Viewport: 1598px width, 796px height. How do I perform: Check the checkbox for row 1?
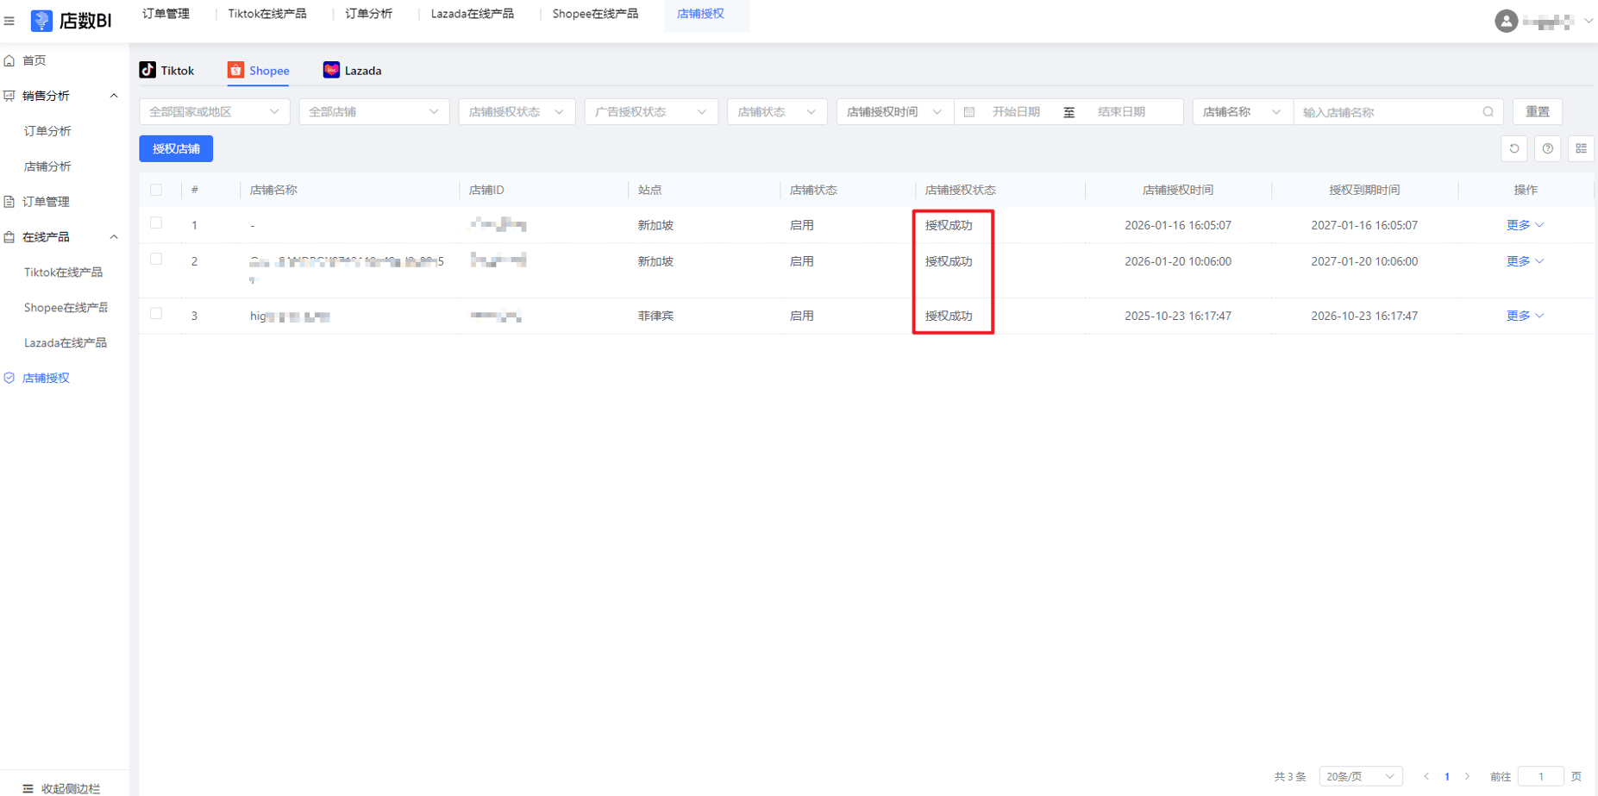pyautogui.click(x=156, y=223)
